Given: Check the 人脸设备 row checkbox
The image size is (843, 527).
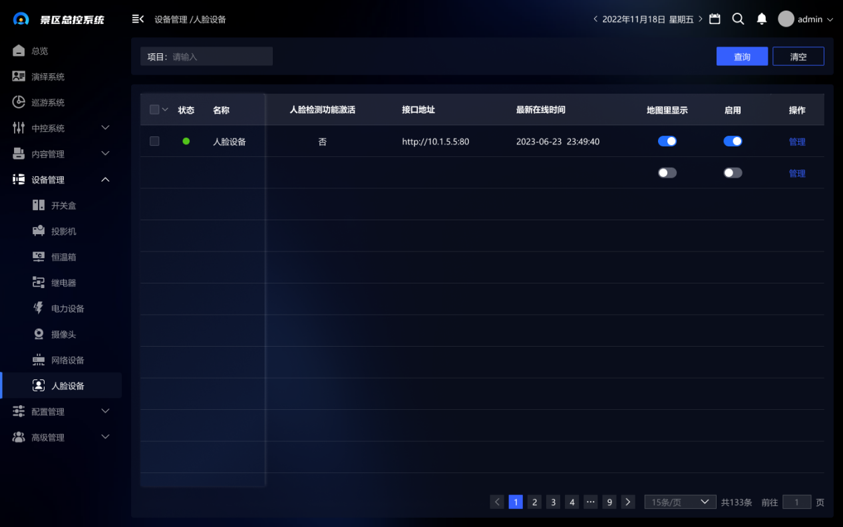Looking at the screenshot, I should click(154, 141).
